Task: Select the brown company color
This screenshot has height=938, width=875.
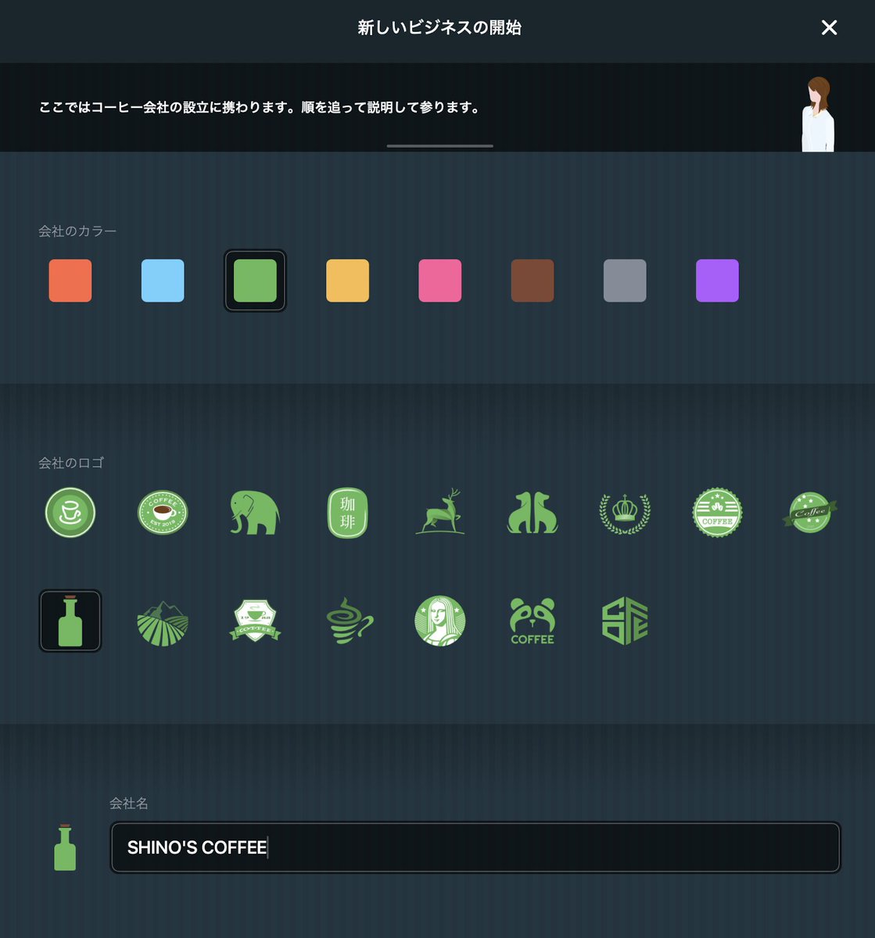Action: point(533,281)
